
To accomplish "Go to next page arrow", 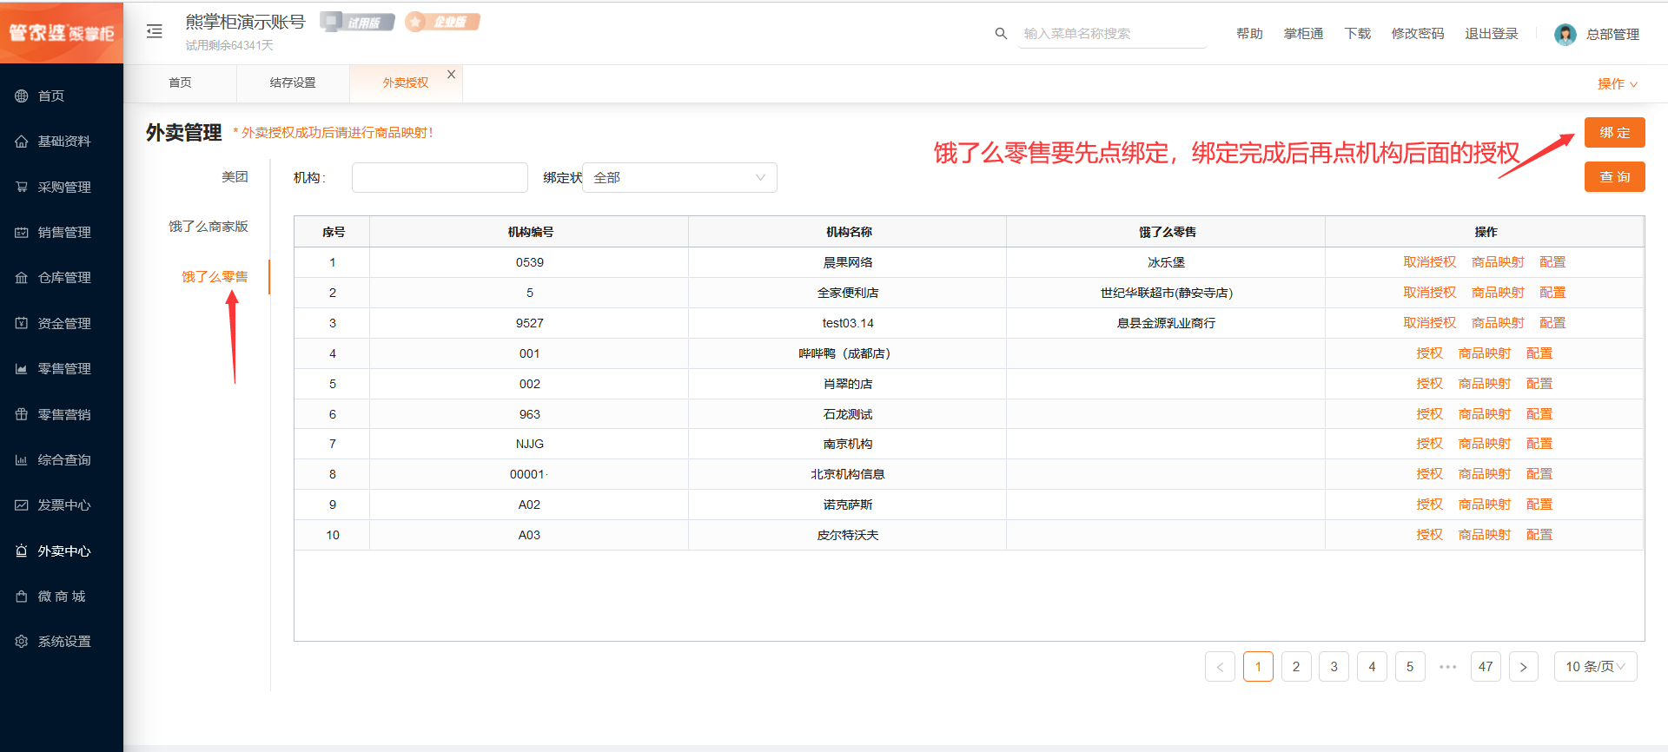I will [1523, 667].
